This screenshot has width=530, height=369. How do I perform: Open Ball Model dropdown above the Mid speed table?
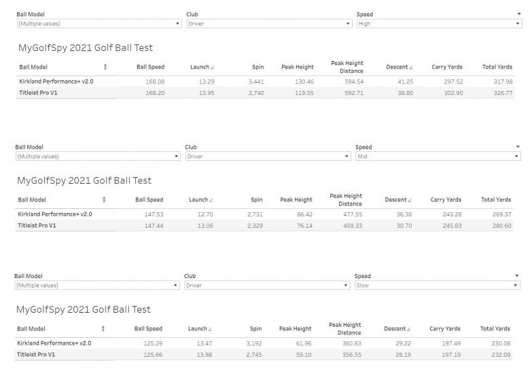(x=98, y=157)
